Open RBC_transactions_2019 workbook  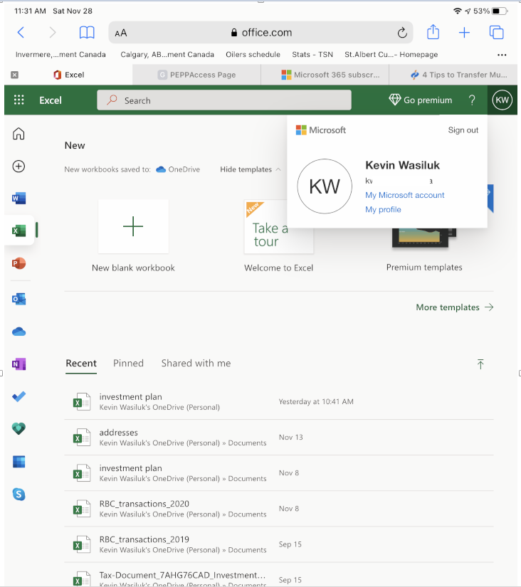tap(279, 544)
